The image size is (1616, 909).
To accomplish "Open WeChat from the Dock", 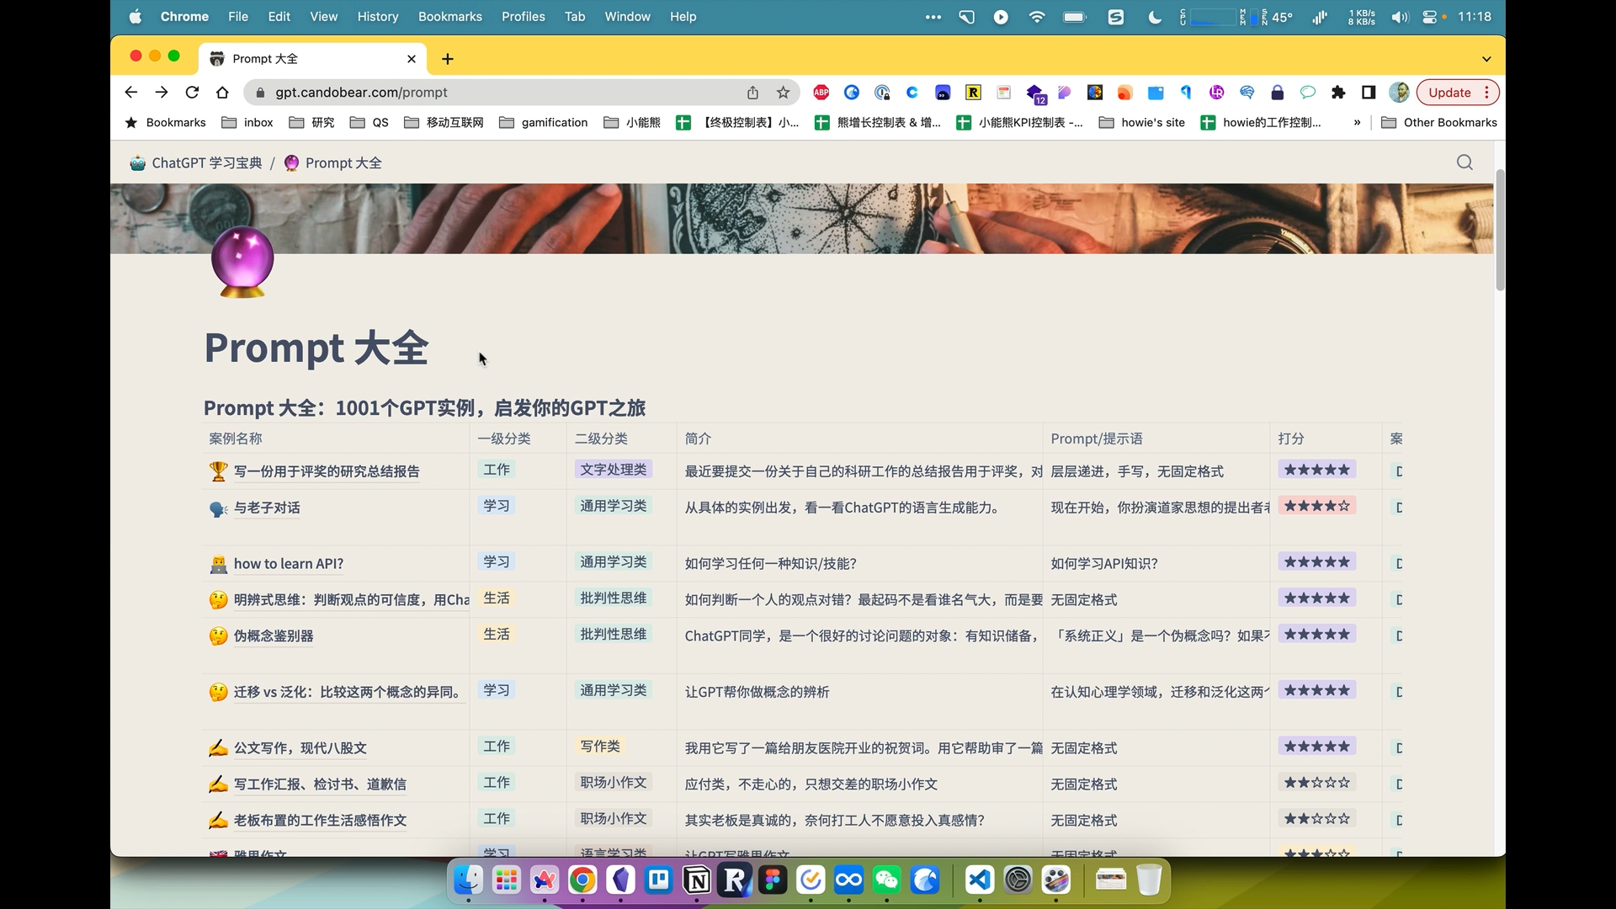I will pos(886,880).
